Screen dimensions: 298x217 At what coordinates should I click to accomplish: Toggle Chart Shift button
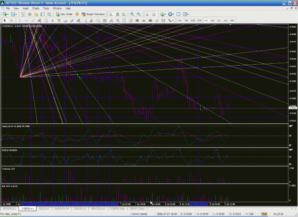tap(154, 14)
